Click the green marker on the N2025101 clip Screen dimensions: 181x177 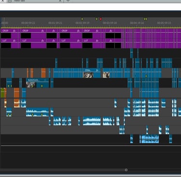42,86
